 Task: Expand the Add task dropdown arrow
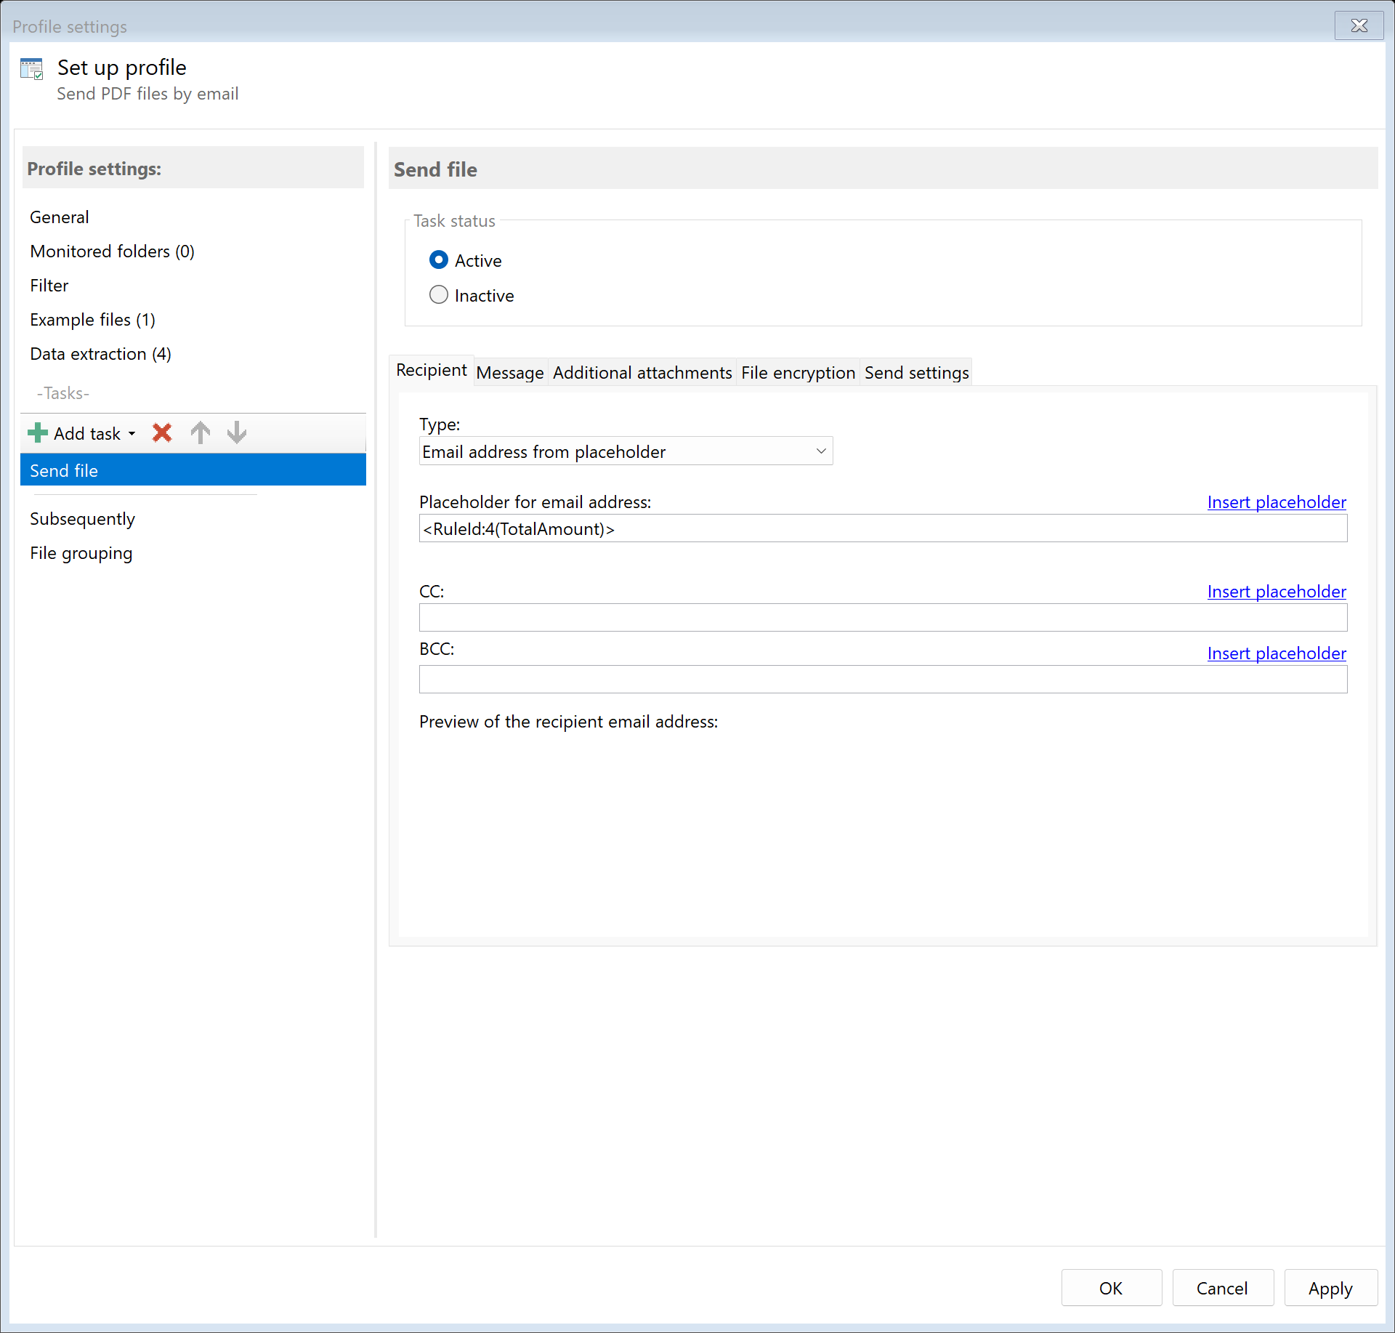(x=132, y=434)
